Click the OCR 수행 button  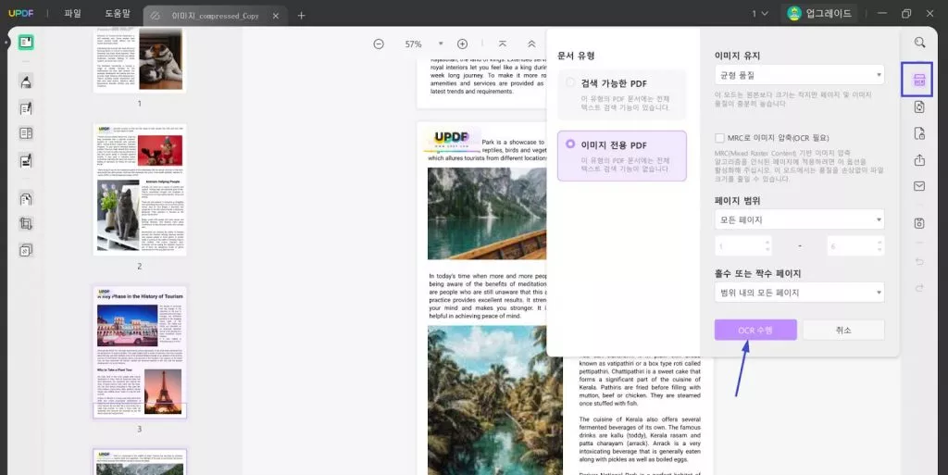tap(755, 330)
